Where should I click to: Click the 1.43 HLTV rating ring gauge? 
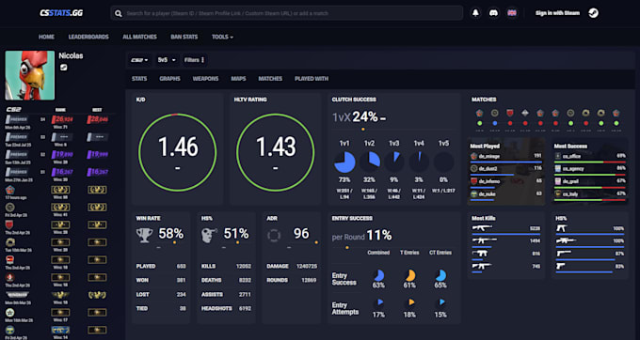pos(276,152)
